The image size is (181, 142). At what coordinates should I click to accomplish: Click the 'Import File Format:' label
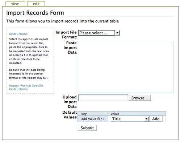(66, 35)
